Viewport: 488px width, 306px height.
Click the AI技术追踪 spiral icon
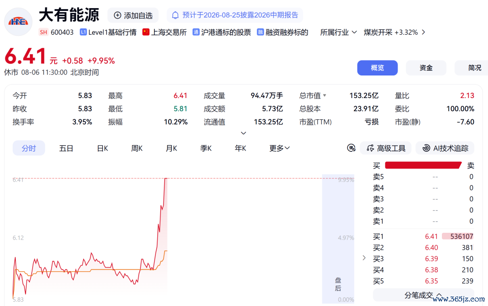426,148
